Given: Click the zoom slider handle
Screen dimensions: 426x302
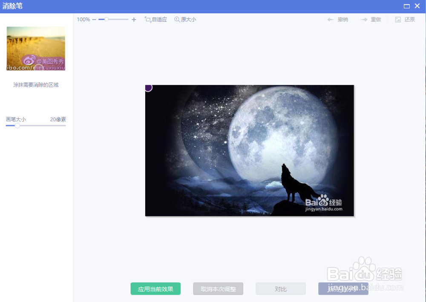Looking at the screenshot, I should pos(106,19).
